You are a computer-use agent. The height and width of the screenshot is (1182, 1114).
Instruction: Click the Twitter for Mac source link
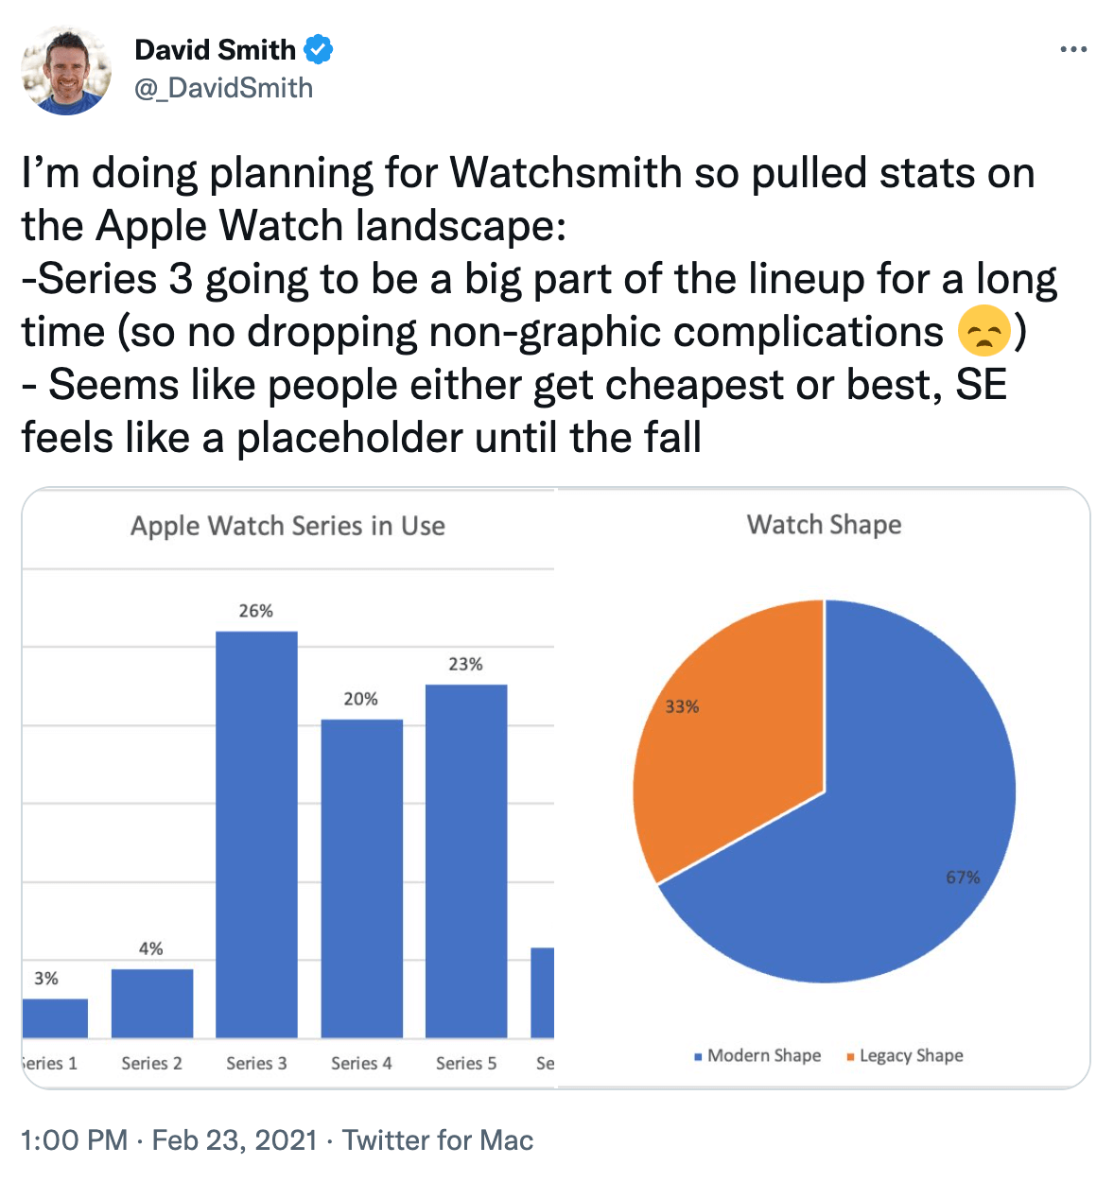point(438,1139)
